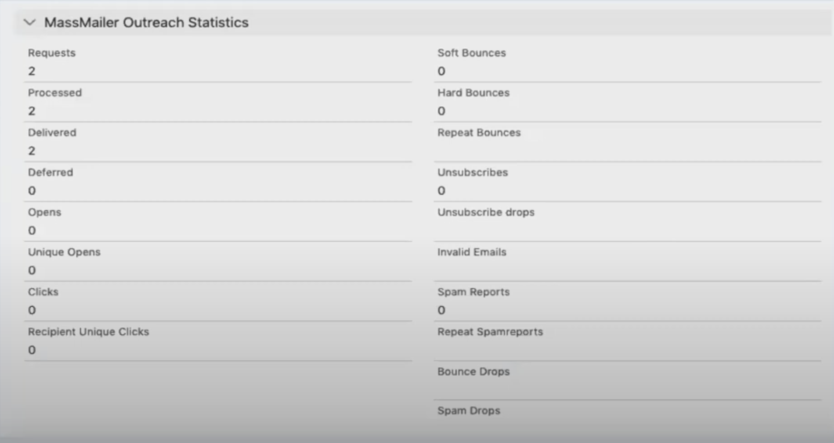Image resolution: width=834 pixels, height=443 pixels.
Task: Select the Unique Opens field label
Action: point(64,252)
